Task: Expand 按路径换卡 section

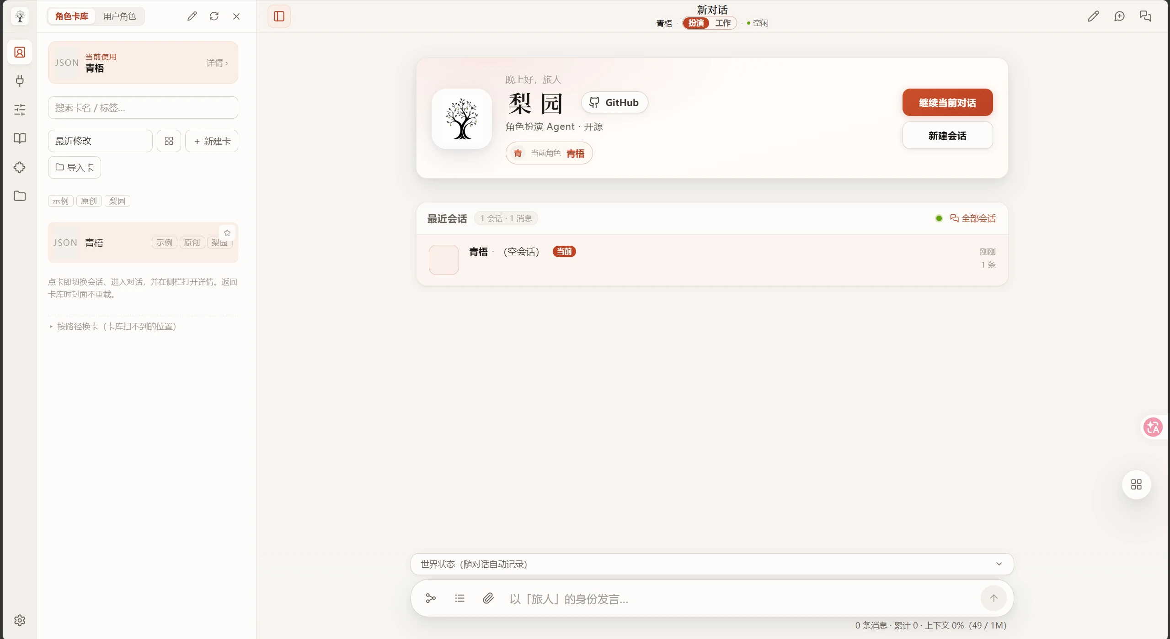Action: click(113, 327)
